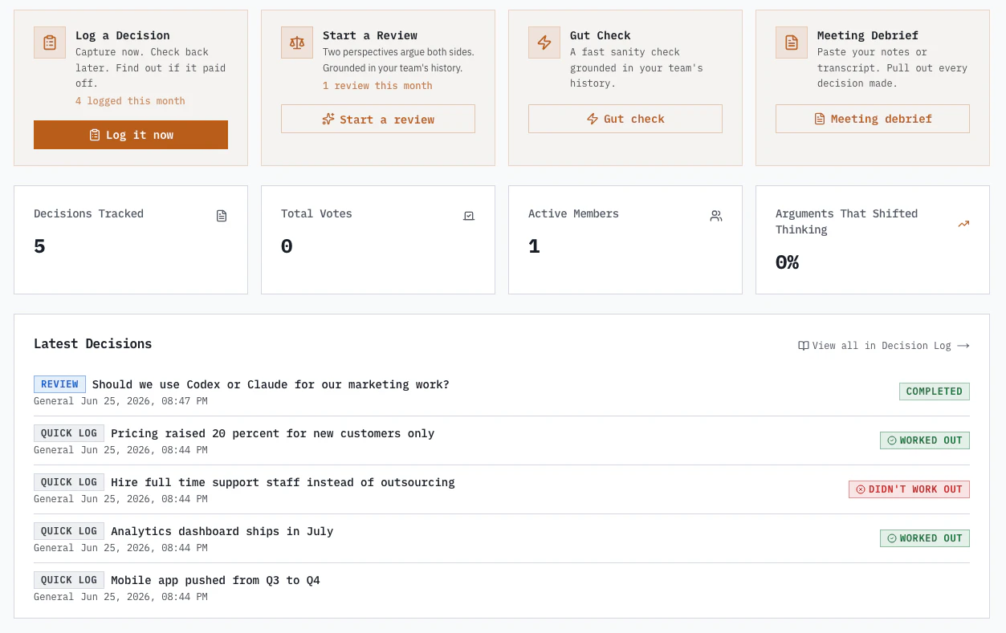Image resolution: width=1006 pixels, height=633 pixels.
Task: Click the Meeting Debrief document icon
Action: click(792, 43)
